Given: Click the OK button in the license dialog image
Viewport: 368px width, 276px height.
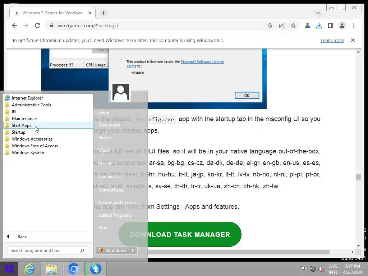Looking at the screenshot, I should point(247,96).
